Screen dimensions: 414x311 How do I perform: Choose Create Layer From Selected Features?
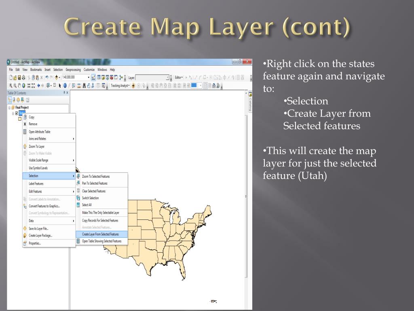[100, 234]
